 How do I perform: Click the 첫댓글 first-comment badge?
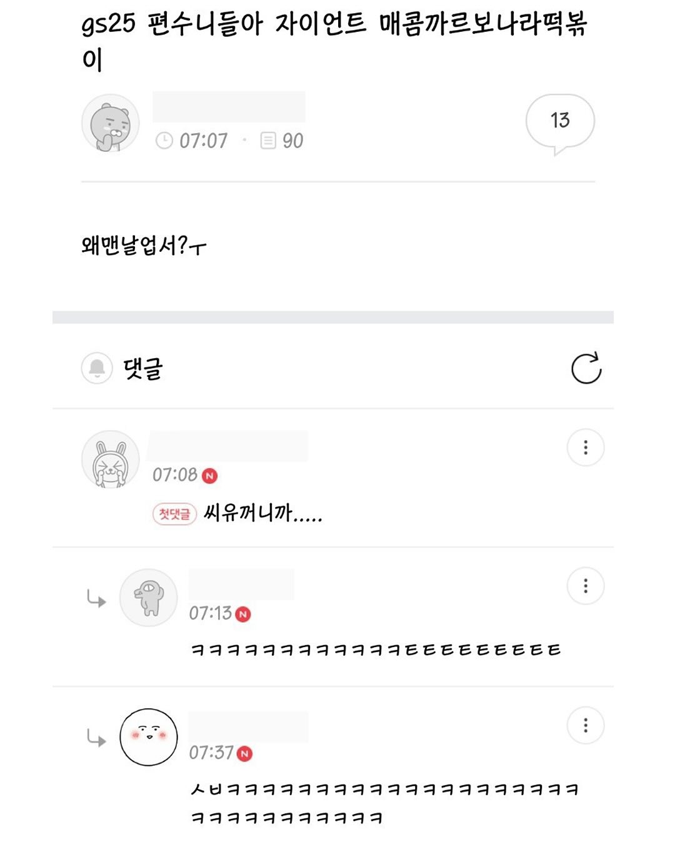174,514
